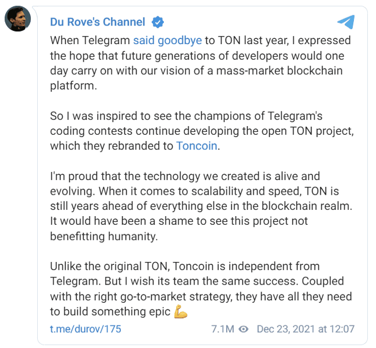
Task: Click the paragraph starting "When Telegram"
Action: pyautogui.click(x=198, y=63)
